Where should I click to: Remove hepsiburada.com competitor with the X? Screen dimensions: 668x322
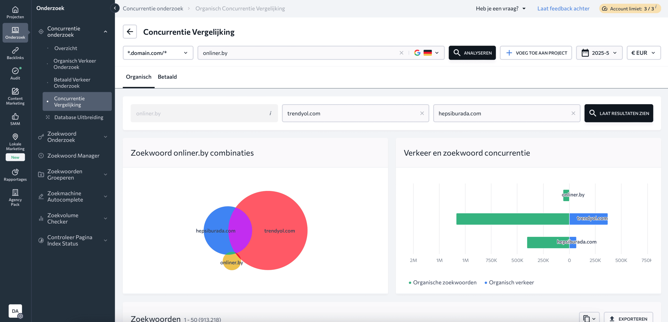point(573,113)
